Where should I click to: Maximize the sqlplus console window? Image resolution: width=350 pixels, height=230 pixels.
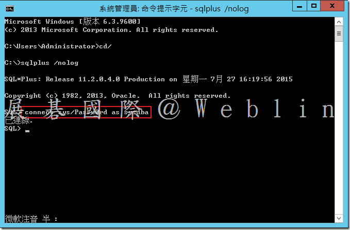(313, 6)
